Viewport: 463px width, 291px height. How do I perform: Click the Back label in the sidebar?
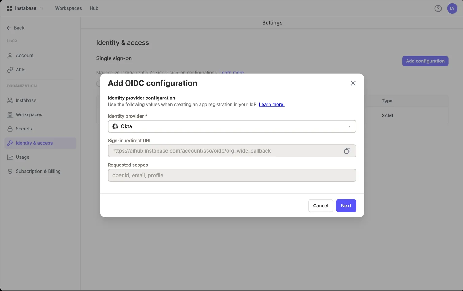coord(19,28)
